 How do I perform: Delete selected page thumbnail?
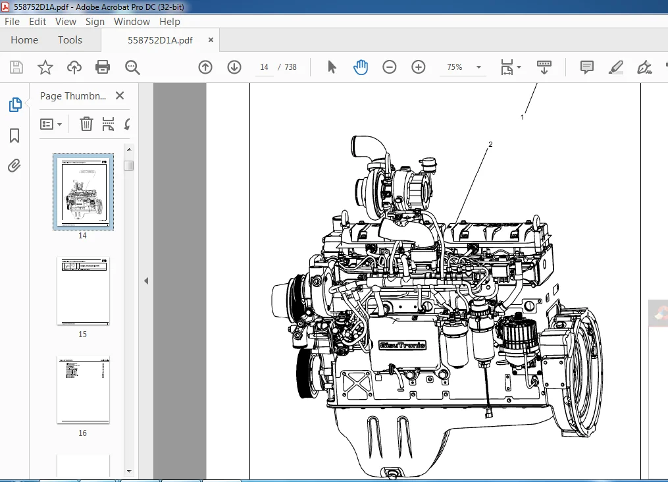86,124
